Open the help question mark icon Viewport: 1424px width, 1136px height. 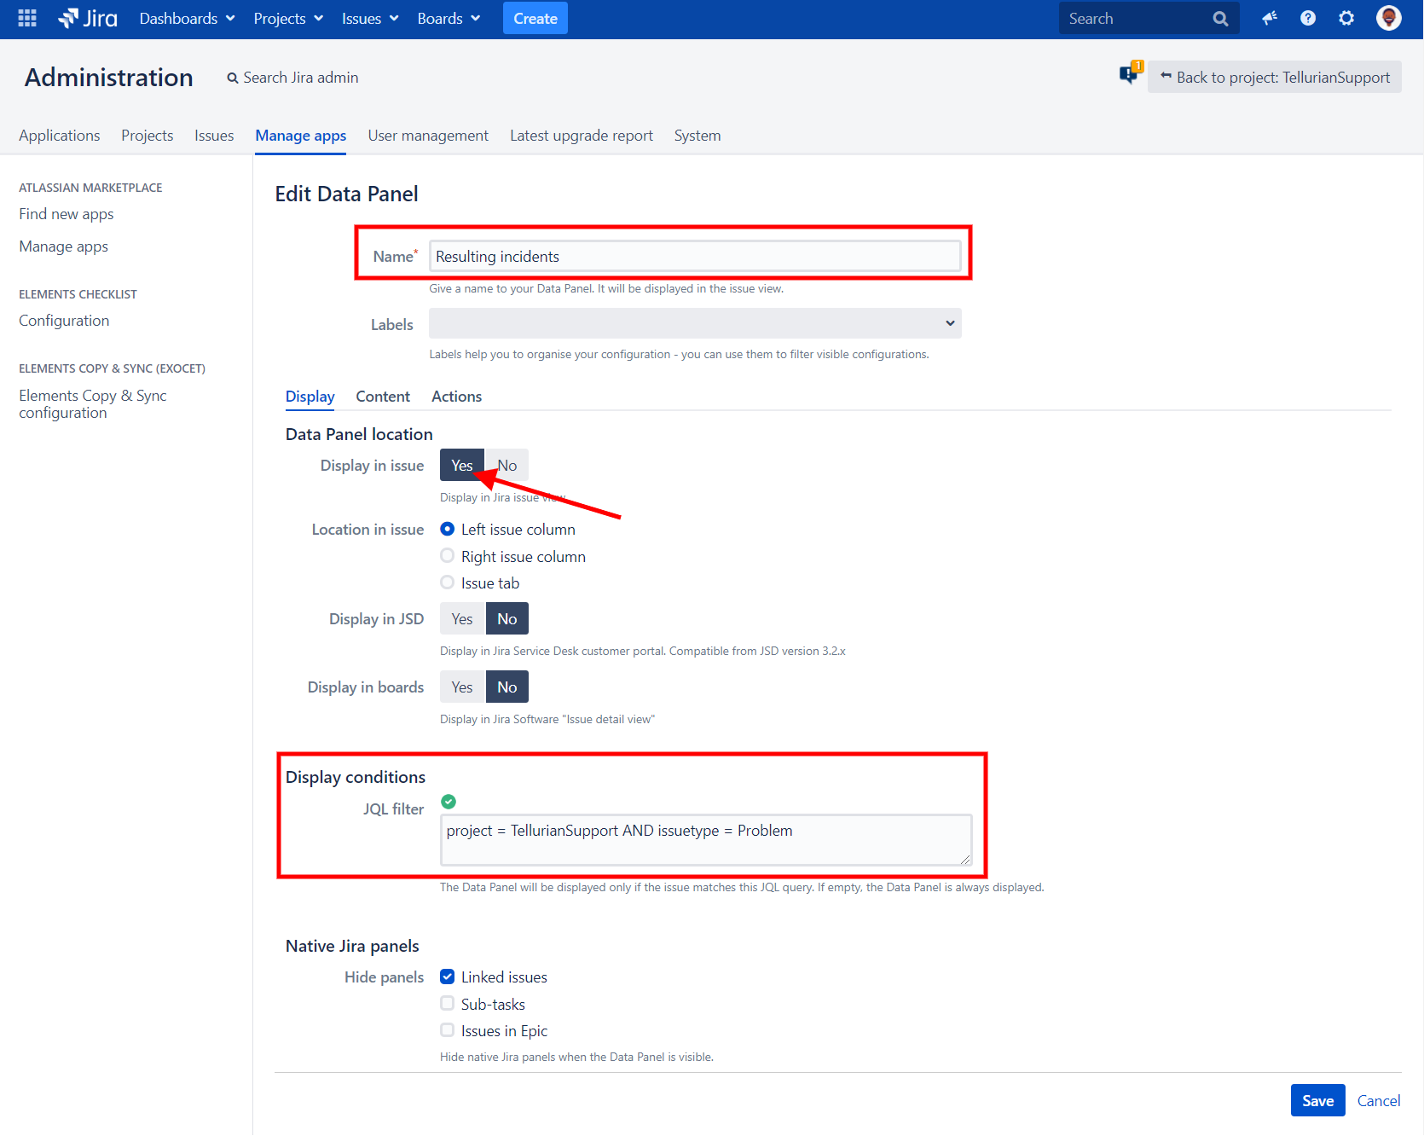tap(1308, 18)
